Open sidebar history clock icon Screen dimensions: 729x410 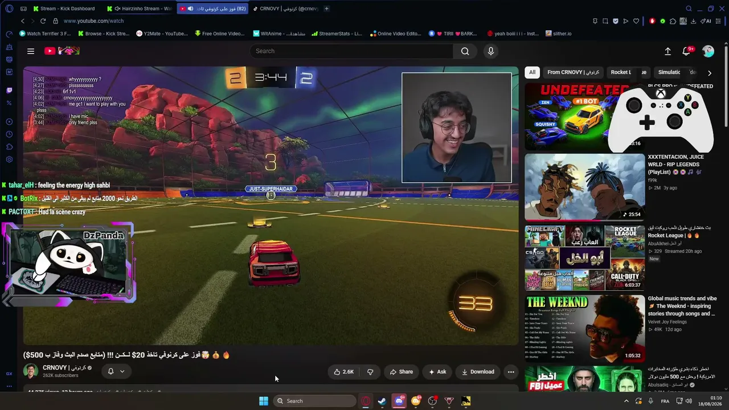tap(9, 134)
